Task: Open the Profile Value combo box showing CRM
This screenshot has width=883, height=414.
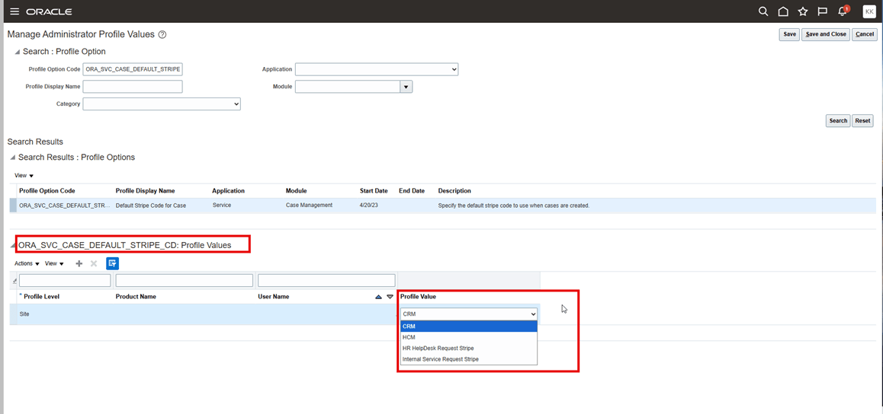Action: pyautogui.click(x=468, y=314)
